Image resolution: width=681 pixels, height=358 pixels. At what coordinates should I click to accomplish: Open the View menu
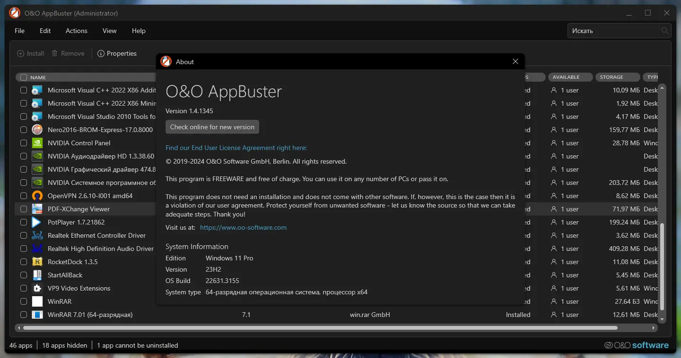point(109,31)
